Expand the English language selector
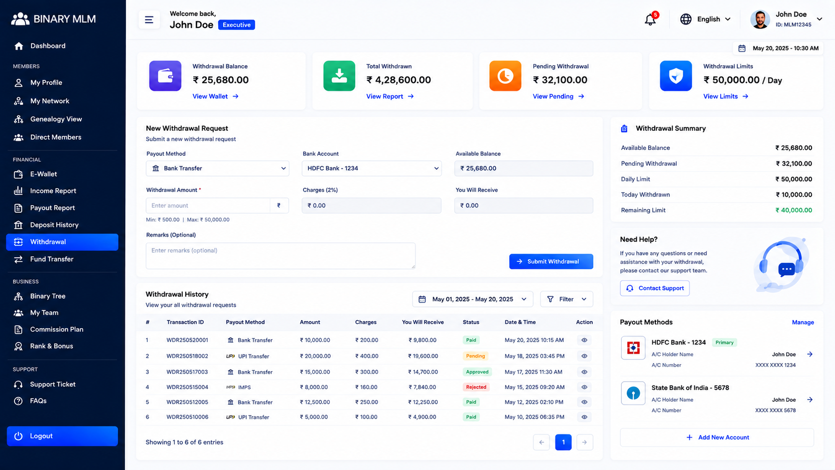This screenshot has height=470, width=835. 706,19
